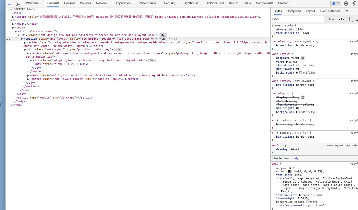The height and width of the screenshot is (210, 358).
Task: Switch to the Computed tab
Action: point(294,11)
